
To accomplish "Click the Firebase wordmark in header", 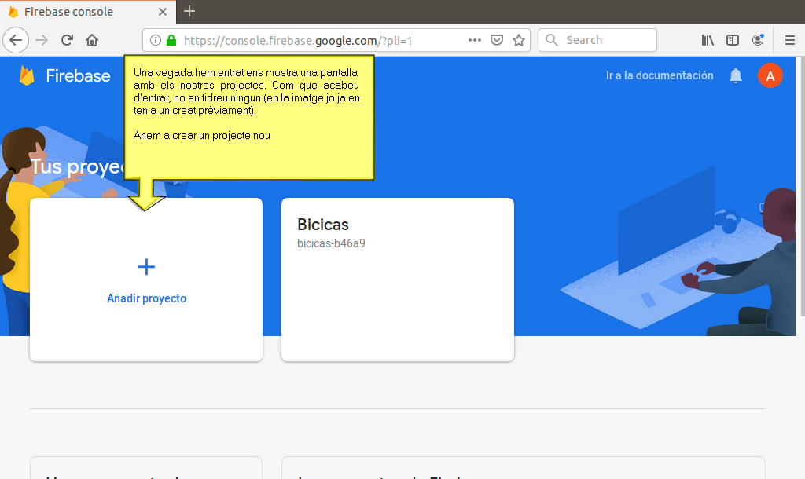I will 78,76.
